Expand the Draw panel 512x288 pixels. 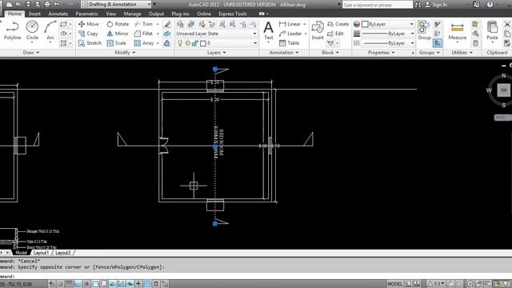pos(31,53)
